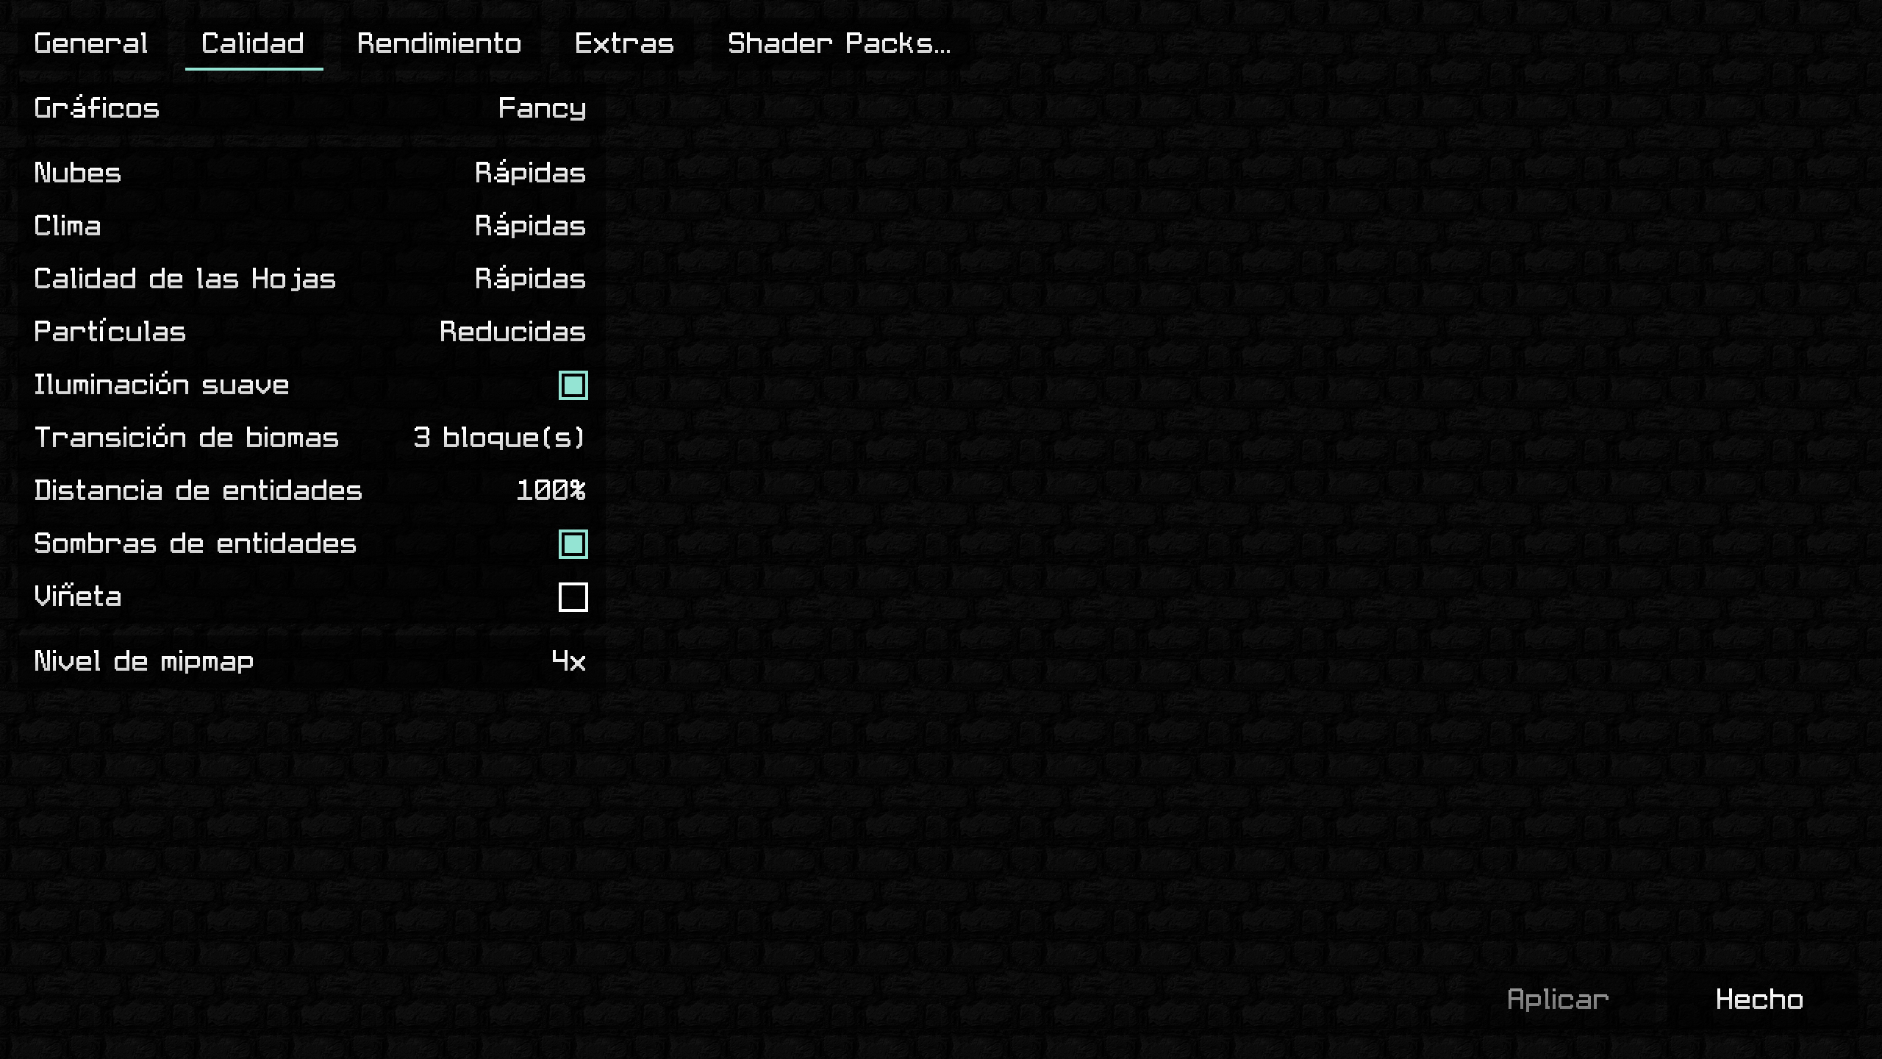
Task: Change Gráficos quality setting
Action: [542, 109]
